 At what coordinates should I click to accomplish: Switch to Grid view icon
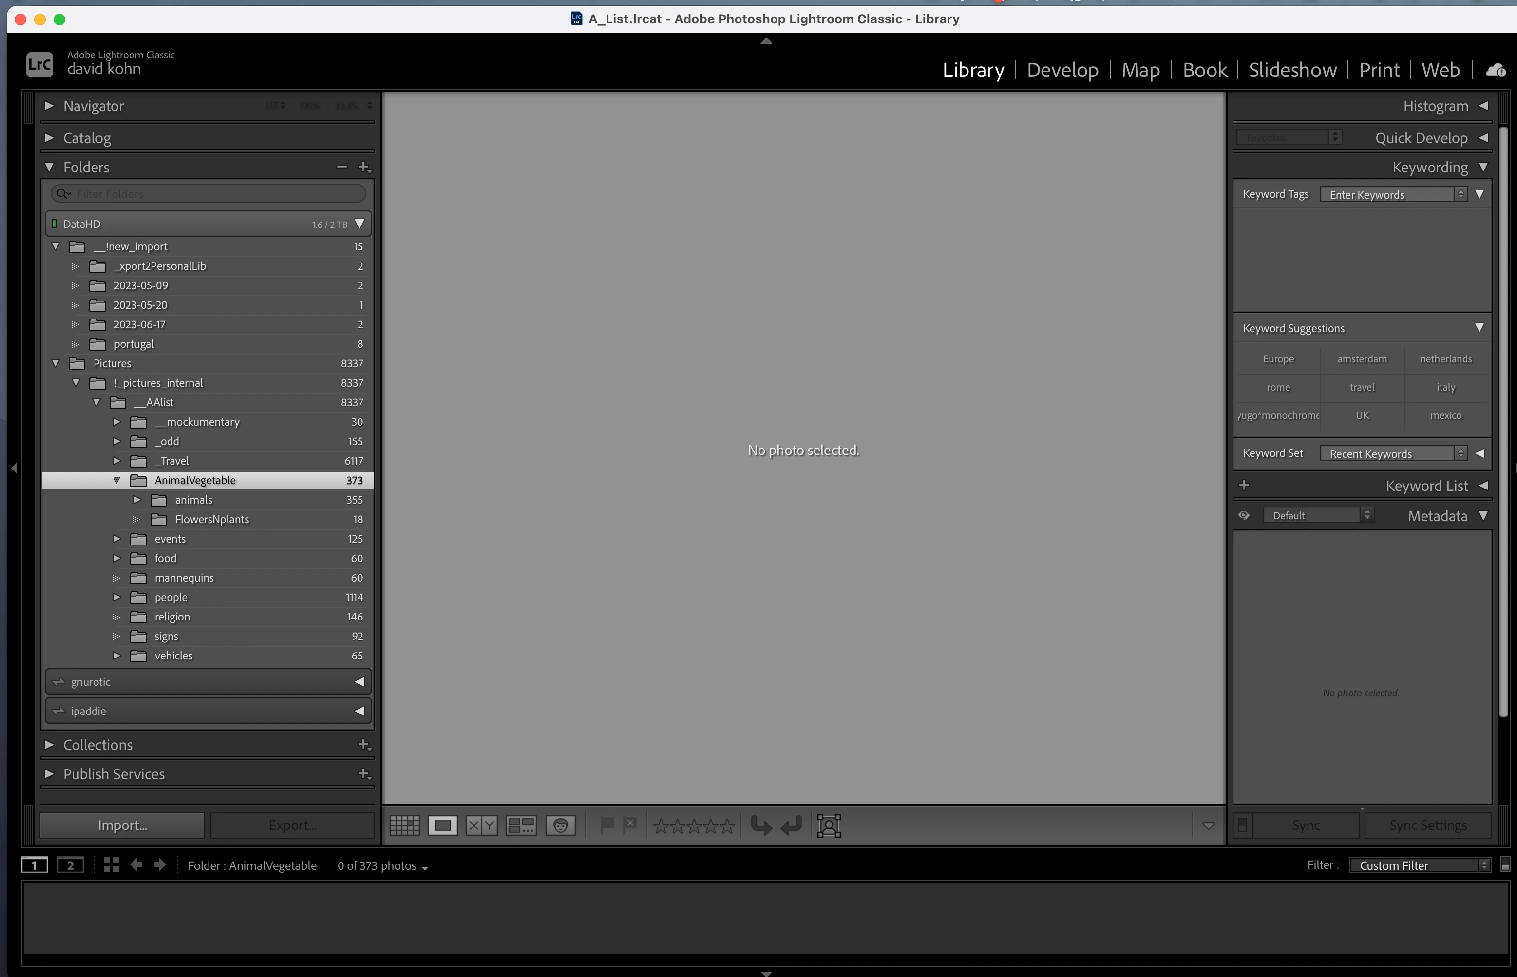[x=404, y=826]
